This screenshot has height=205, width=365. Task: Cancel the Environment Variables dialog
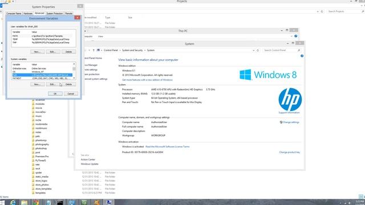[x=71, y=93]
